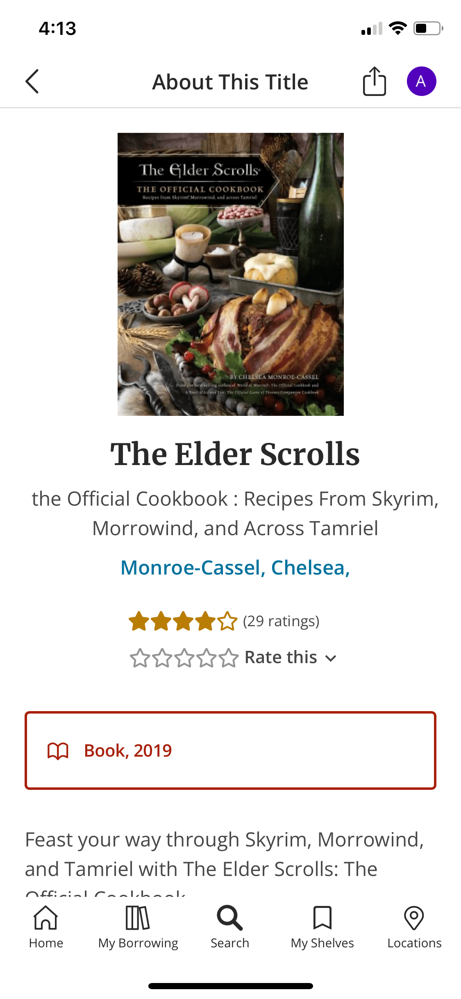The width and height of the screenshot is (461, 999).
Task: Rate this title five stars
Action: tap(229, 658)
